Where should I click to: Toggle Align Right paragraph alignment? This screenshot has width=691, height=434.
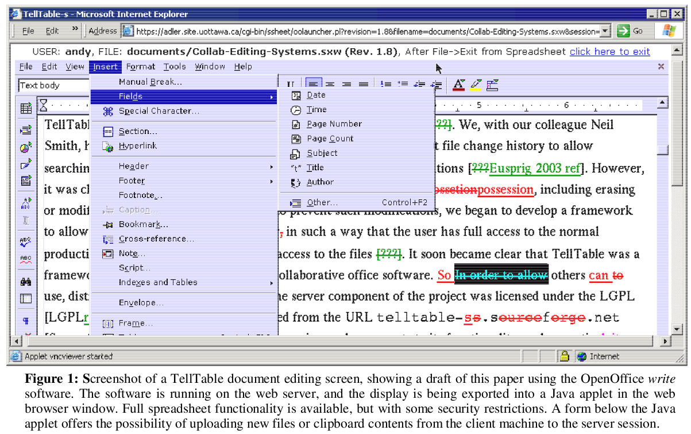click(x=346, y=85)
